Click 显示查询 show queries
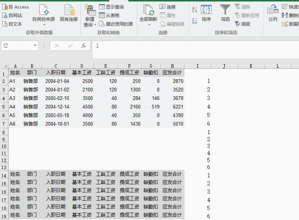 [x=112, y=7]
